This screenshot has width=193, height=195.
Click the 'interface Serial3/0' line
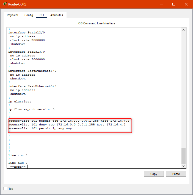pos(26,51)
